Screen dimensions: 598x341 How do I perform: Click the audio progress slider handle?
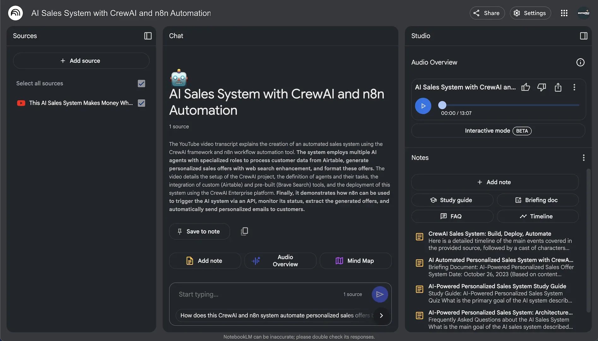coord(442,105)
